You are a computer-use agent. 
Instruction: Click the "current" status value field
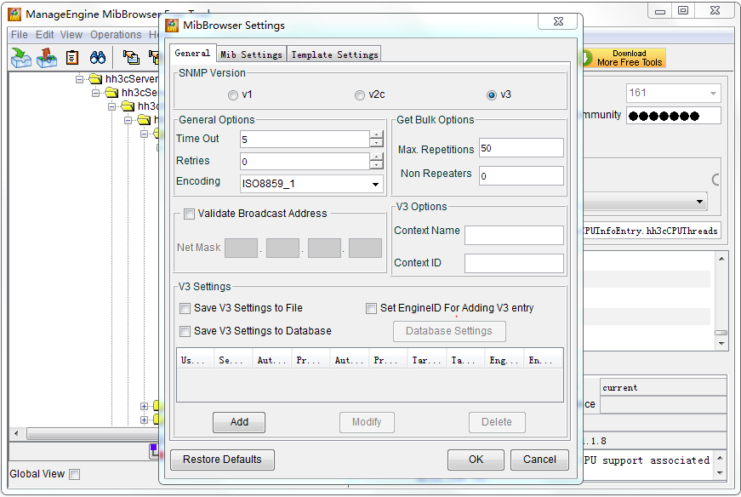(664, 388)
